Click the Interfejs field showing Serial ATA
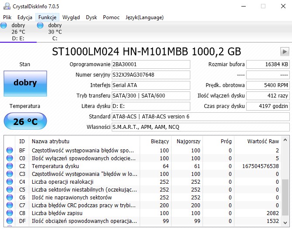 pos(151,85)
